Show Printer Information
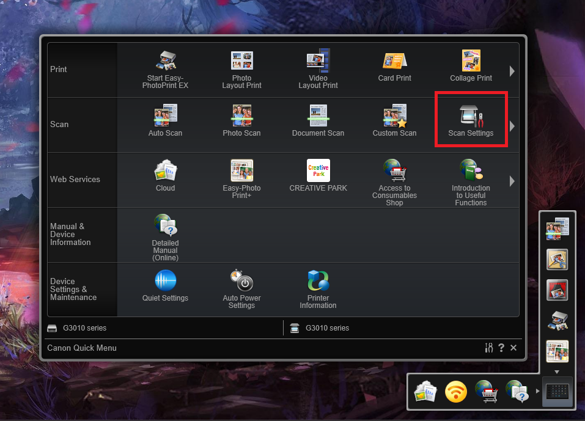The width and height of the screenshot is (585, 421). (x=318, y=289)
